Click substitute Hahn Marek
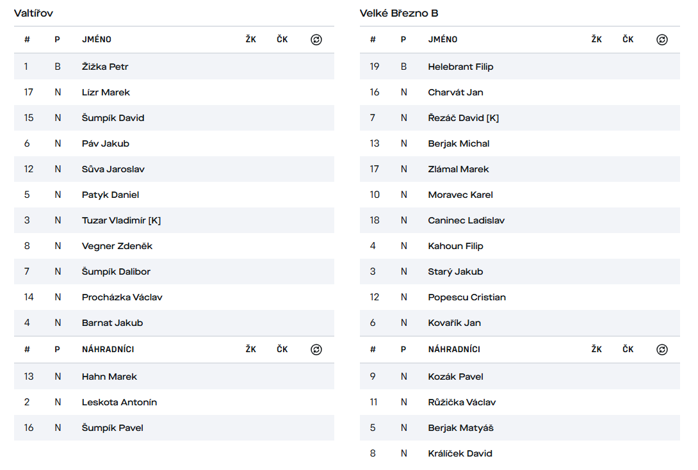This screenshot has width=698, height=470. [x=109, y=377]
